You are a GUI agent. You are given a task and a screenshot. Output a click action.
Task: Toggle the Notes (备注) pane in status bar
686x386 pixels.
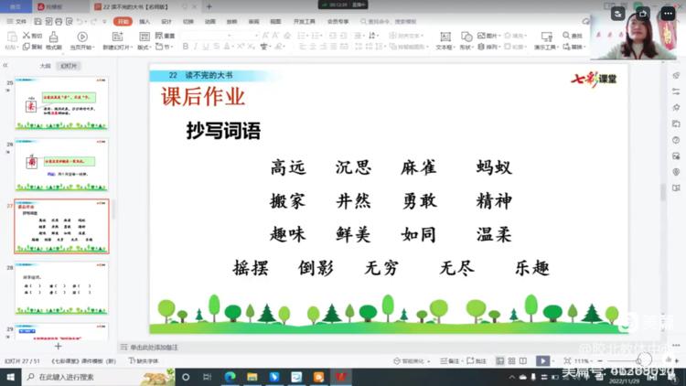pos(450,361)
